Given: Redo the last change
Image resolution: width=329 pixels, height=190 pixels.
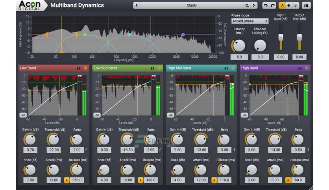Looking at the screenshot, I should tap(273, 5).
